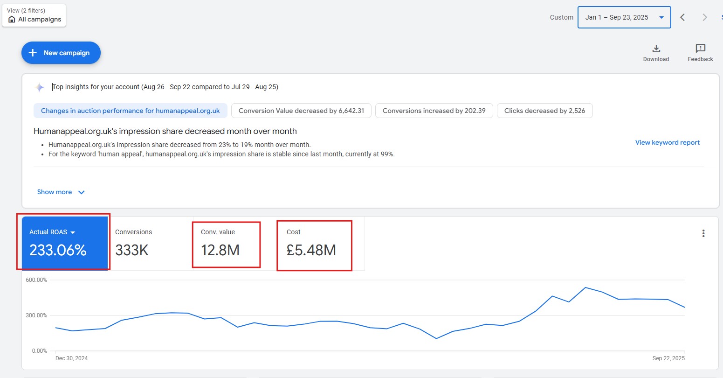Select 'Changes in auction performance' insight chip
This screenshot has height=378, width=723.
pyautogui.click(x=130, y=111)
